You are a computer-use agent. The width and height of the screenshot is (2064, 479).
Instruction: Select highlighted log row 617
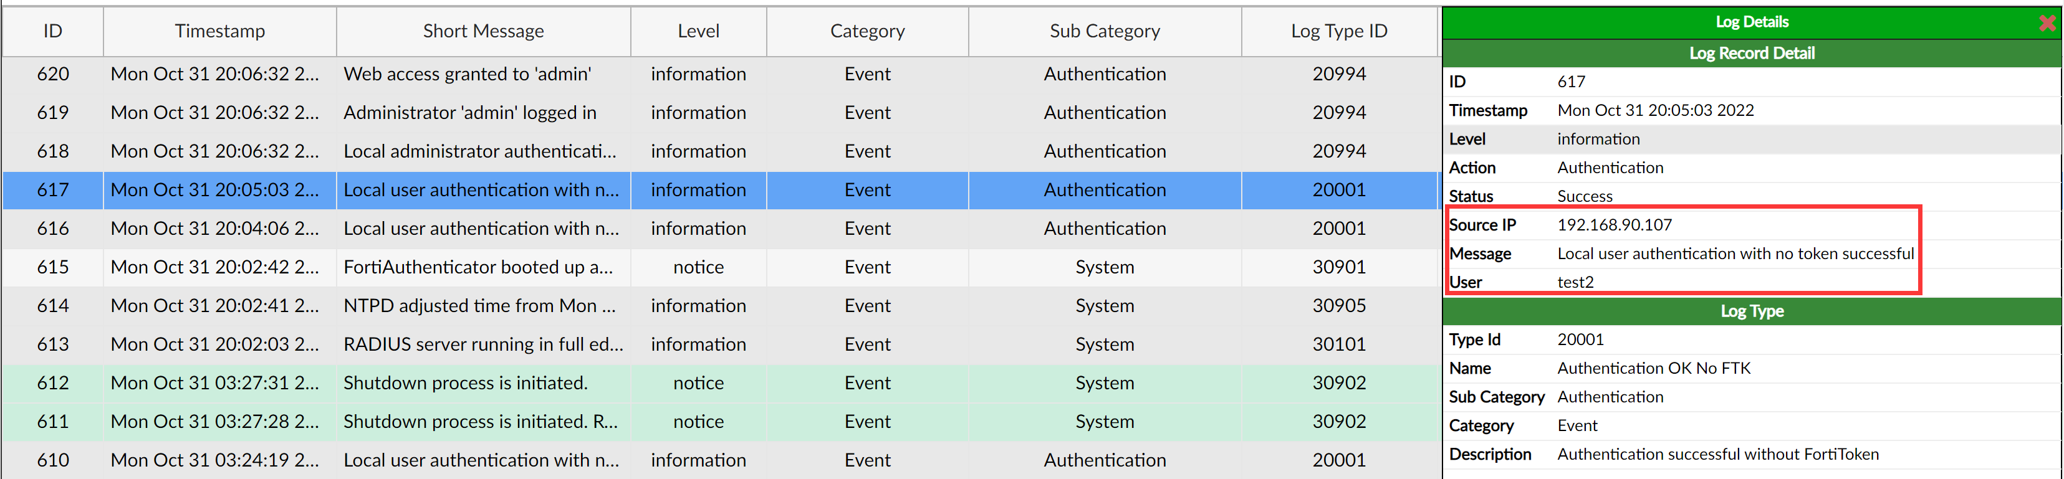481,190
